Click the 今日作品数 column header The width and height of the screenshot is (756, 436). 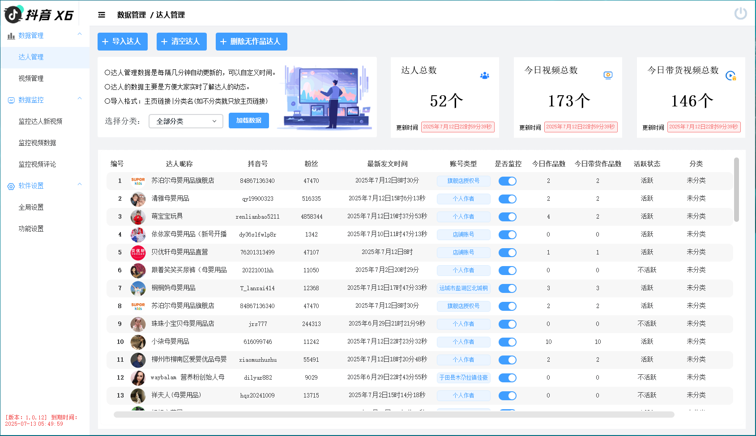(549, 164)
